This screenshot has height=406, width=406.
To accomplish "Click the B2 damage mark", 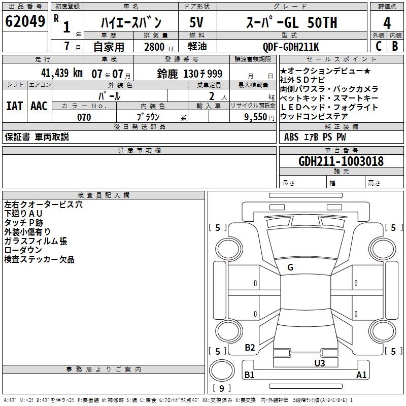I will (x=250, y=348).
